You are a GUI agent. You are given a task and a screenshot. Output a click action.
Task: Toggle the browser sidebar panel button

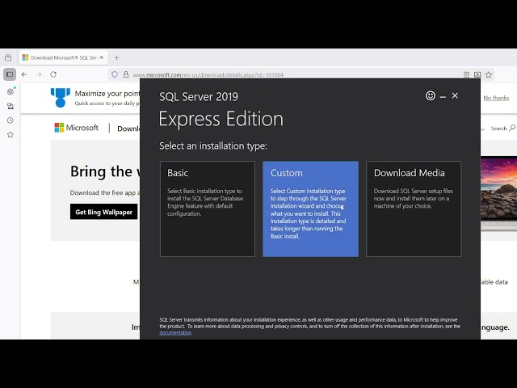(x=10, y=74)
